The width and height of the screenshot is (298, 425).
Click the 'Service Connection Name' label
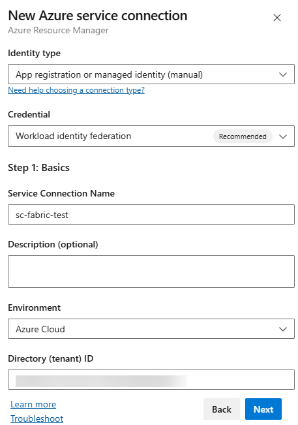pos(61,193)
